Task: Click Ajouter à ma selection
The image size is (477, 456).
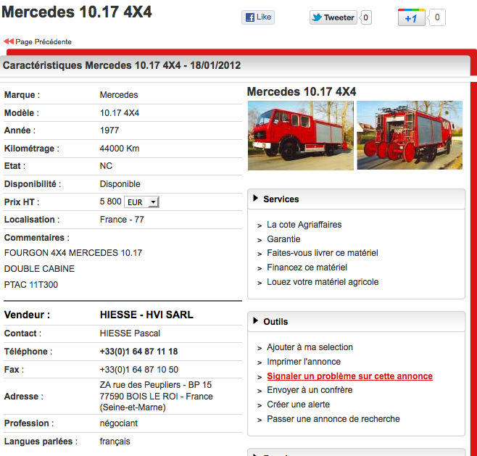Action: pos(310,347)
